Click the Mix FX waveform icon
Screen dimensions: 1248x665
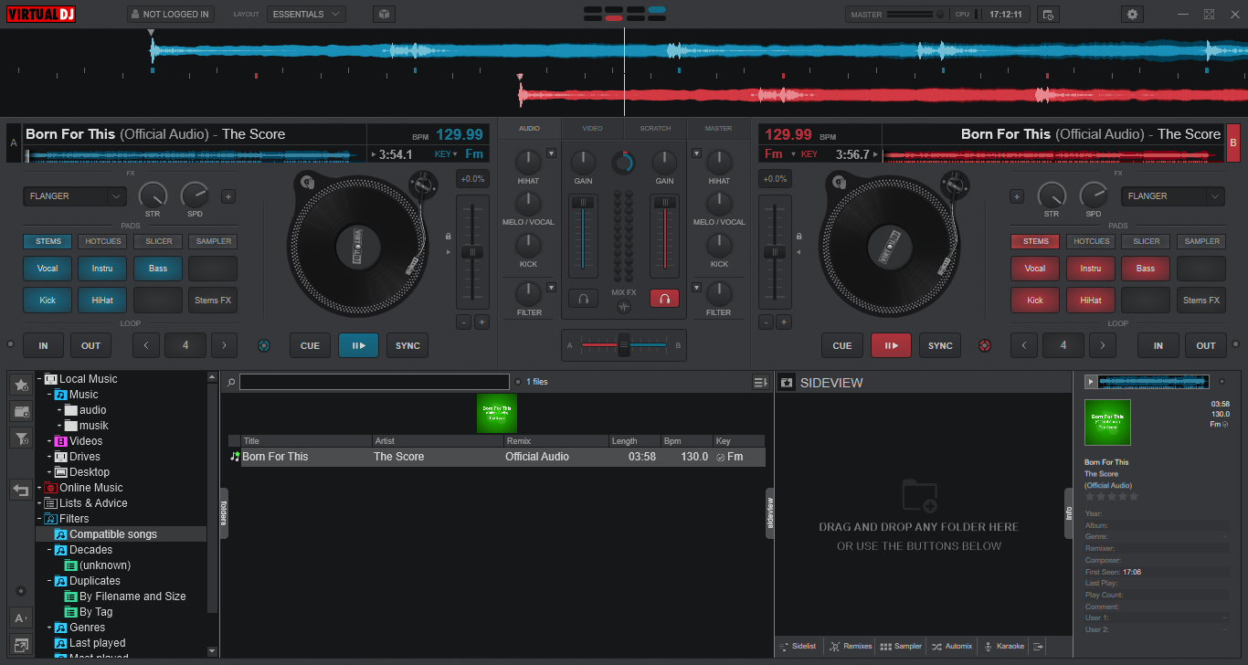point(624,307)
